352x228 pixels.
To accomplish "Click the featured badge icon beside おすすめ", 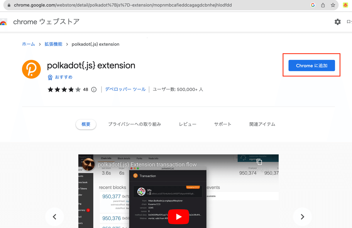I will [50, 77].
